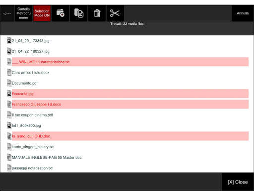Deselect WINLIVE 11 caratteristiche.txt row
This screenshot has width=254, height=191.
click(130, 62)
